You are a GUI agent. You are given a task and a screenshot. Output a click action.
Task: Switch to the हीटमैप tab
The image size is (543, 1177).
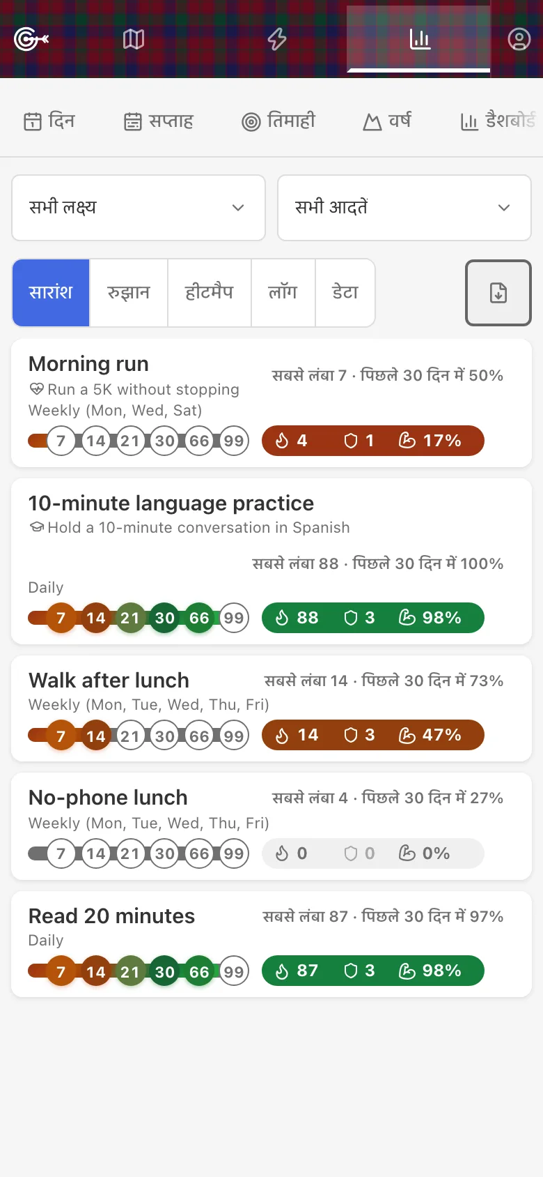(x=210, y=293)
